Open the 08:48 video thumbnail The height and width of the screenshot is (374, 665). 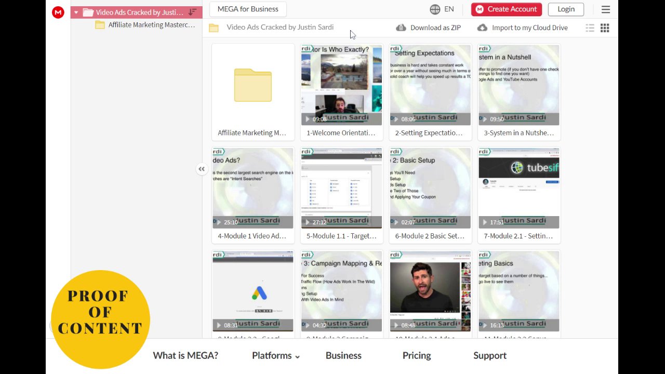430,291
